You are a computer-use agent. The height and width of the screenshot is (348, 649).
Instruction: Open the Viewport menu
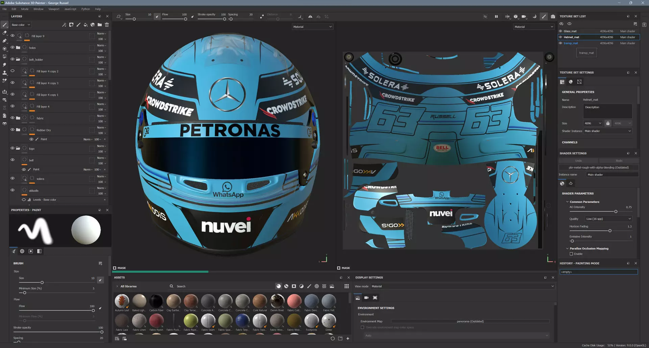(x=54, y=9)
